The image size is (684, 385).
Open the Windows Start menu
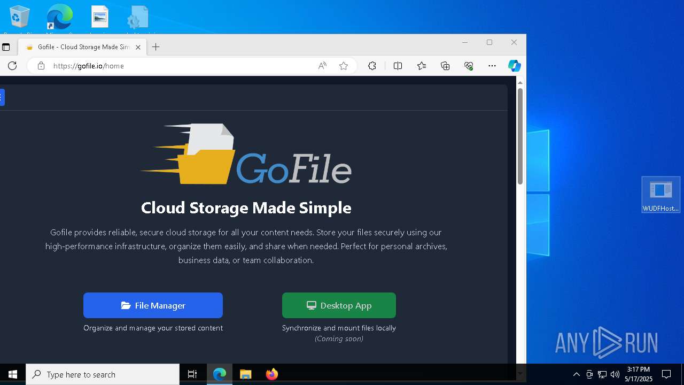pyautogui.click(x=13, y=374)
